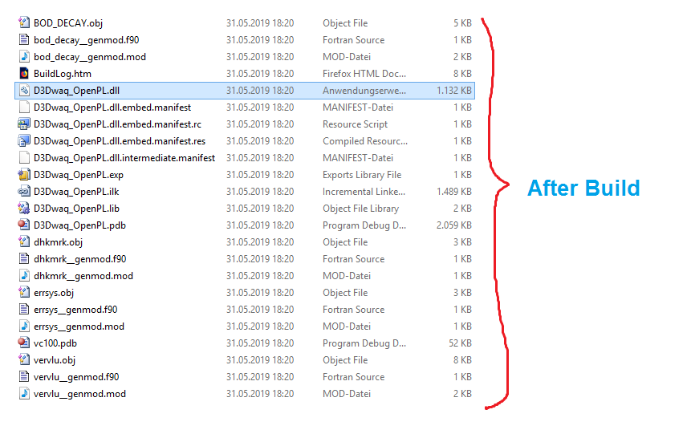691x434 pixels.
Task: Click the D3Dwaq_OpenPL.pdb debug database icon
Action: (24, 225)
